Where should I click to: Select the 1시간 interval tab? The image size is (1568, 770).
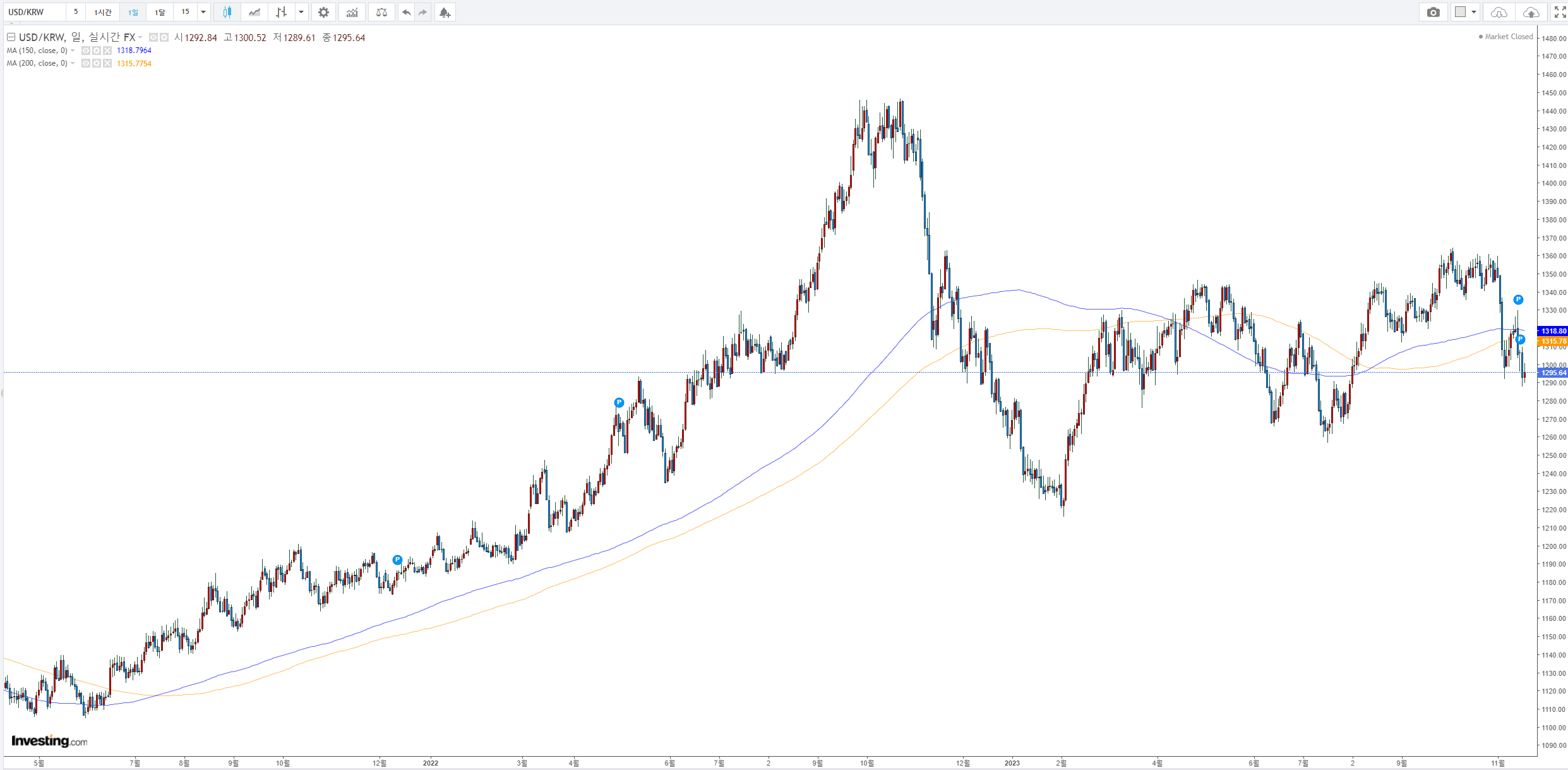[103, 12]
